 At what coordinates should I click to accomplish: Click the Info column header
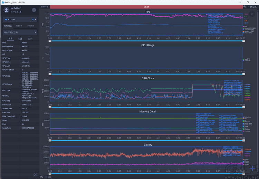4,42
